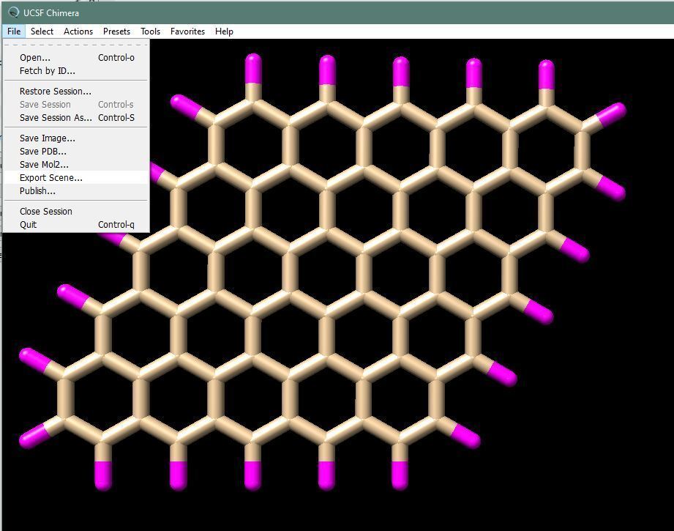Open the Tools menu
This screenshot has height=531, width=674.
tap(150, 31)
